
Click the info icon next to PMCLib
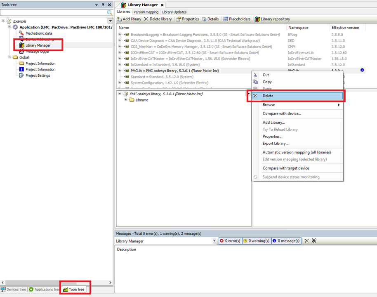(x=362, y=70)
